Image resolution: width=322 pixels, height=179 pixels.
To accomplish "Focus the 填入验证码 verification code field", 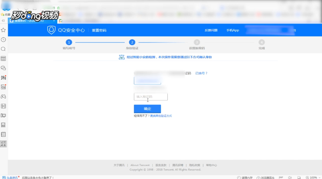I will tap(151, 97).
